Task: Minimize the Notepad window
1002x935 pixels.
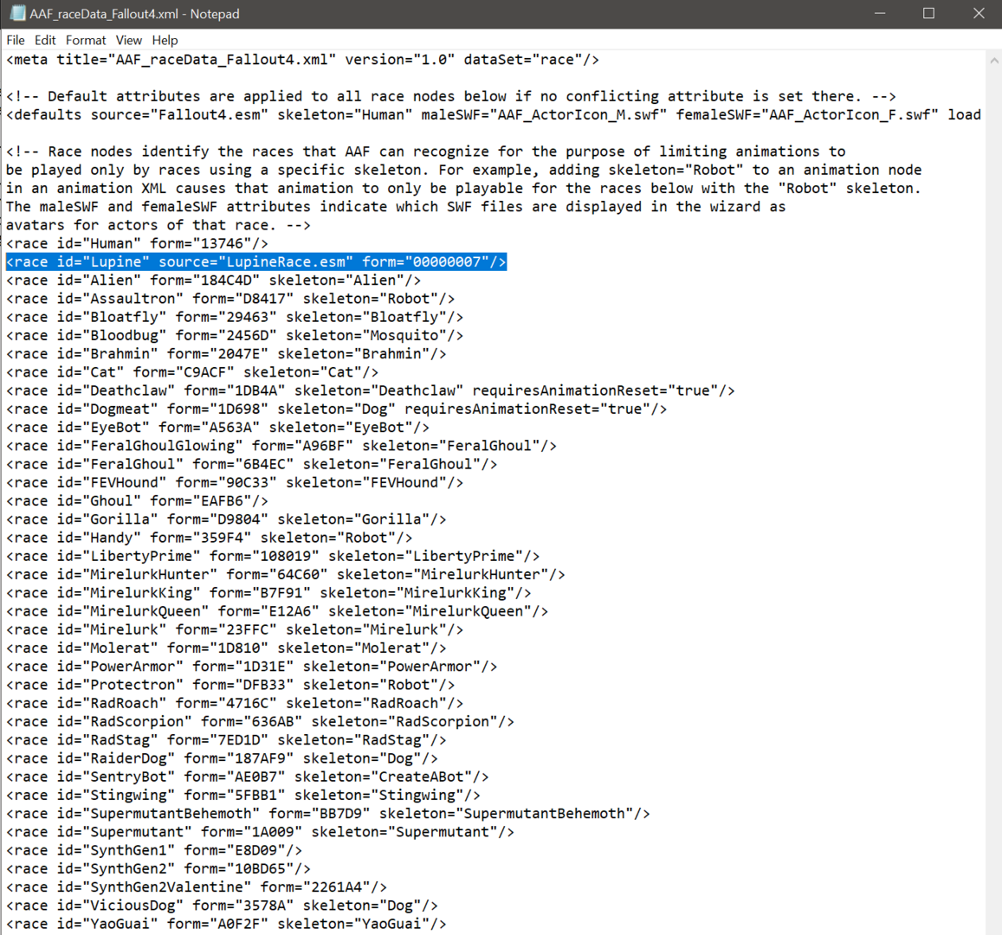Action: (879, 13)
